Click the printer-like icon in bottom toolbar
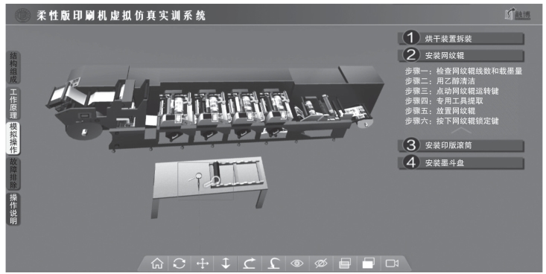546x274 pixels. 345,264
